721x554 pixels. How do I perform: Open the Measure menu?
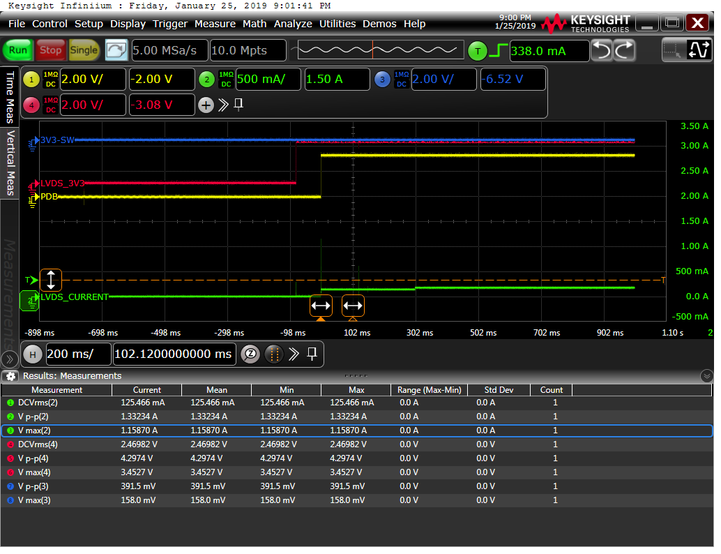point(215,24)
